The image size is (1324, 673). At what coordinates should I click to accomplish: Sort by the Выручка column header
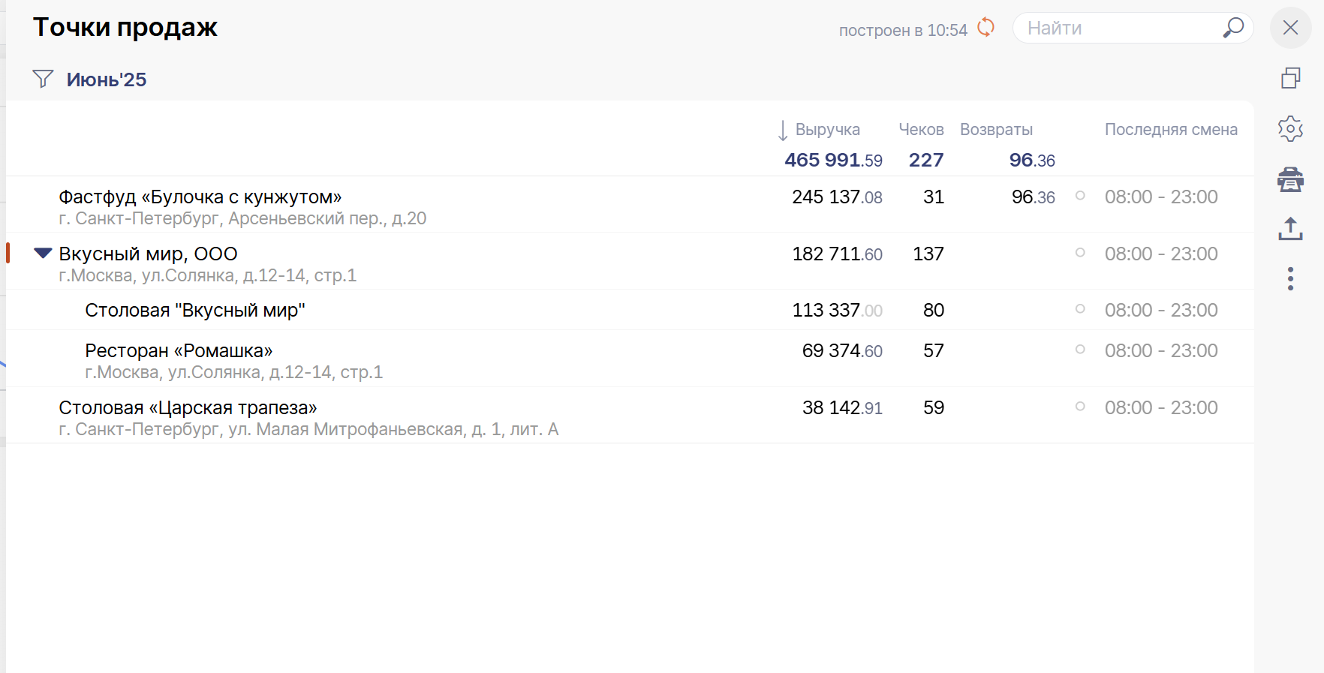[x=827, y=130]
